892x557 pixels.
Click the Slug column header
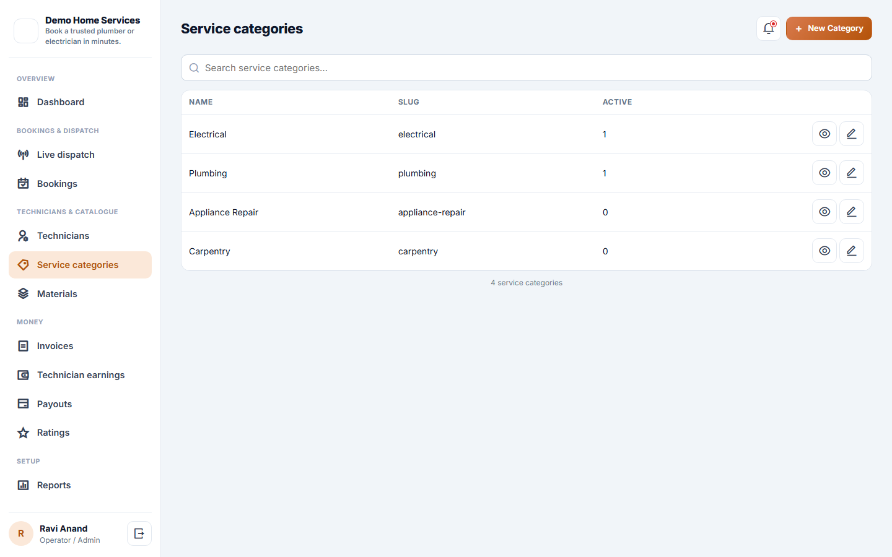(x=409, y=102)
